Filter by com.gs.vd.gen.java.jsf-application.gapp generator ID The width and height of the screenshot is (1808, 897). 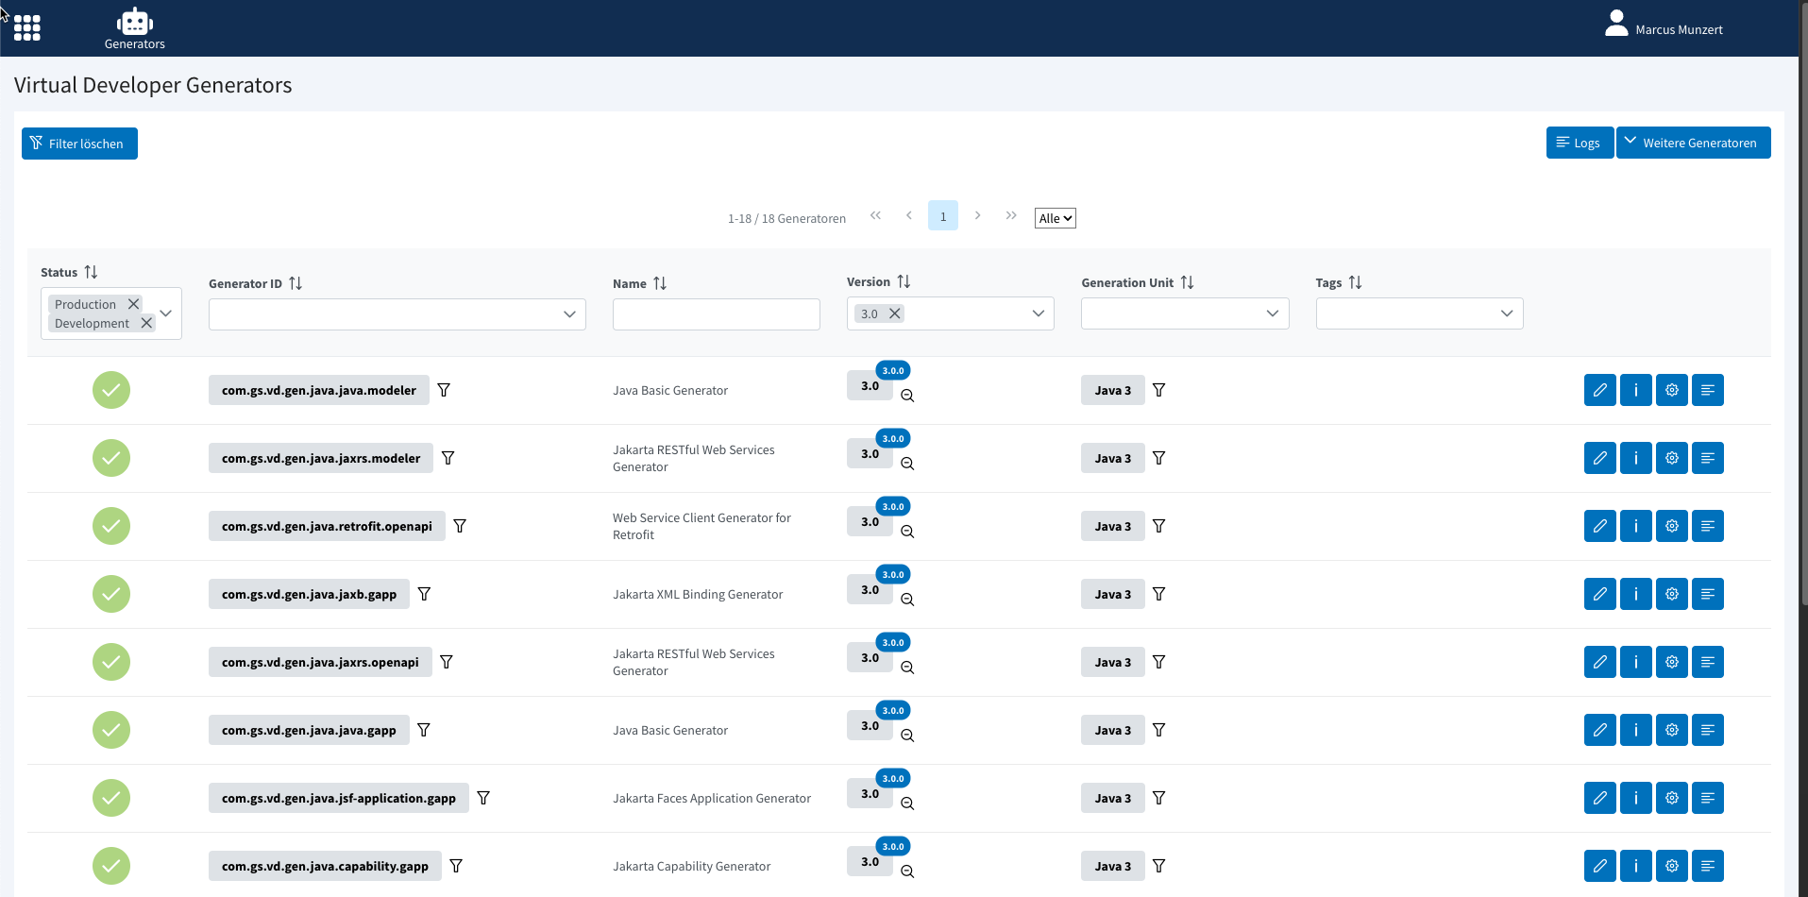[483, 798]
